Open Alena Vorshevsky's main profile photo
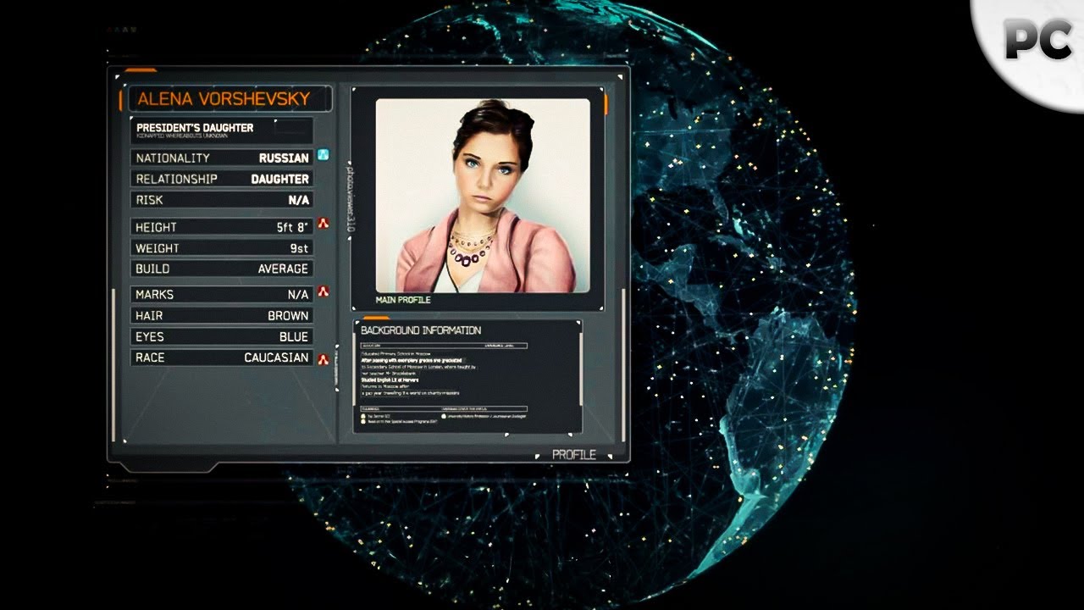 pos(483,196)
